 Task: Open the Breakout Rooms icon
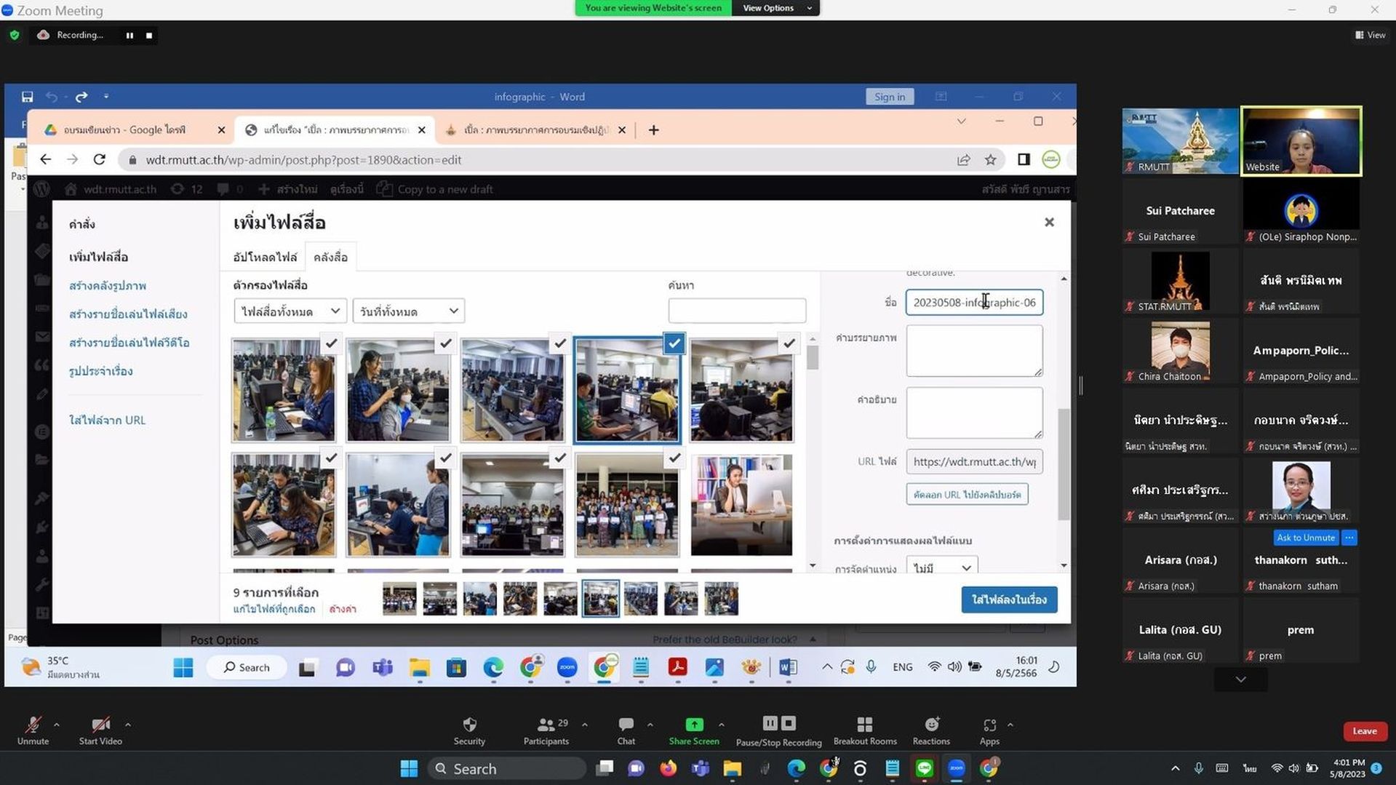[865, 725]
